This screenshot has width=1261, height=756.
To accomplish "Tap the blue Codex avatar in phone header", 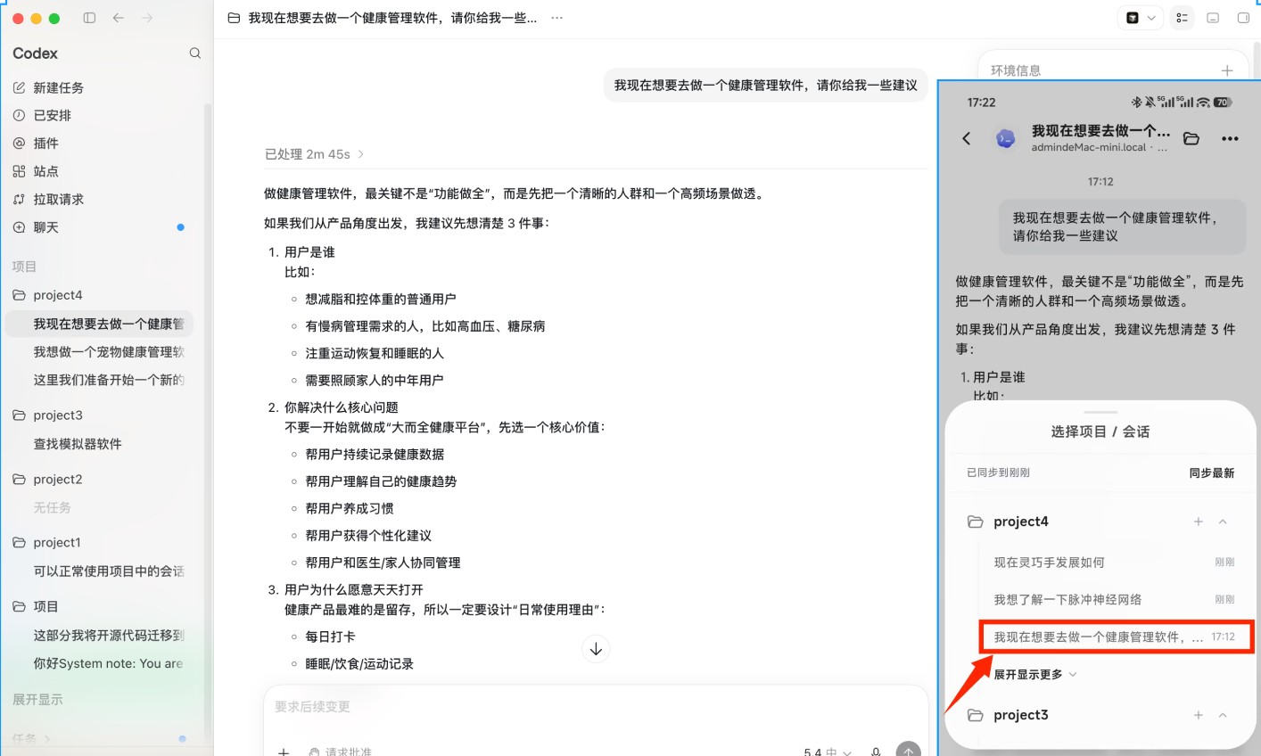I will click(x=1006, y=138).
